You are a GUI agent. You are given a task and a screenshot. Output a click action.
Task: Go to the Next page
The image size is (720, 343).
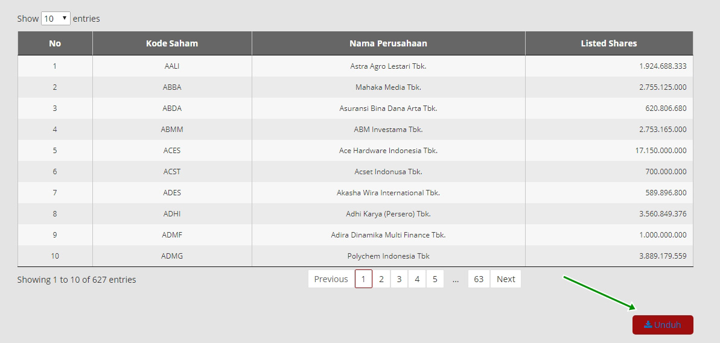pyautogui.click(x=506, y=279)
